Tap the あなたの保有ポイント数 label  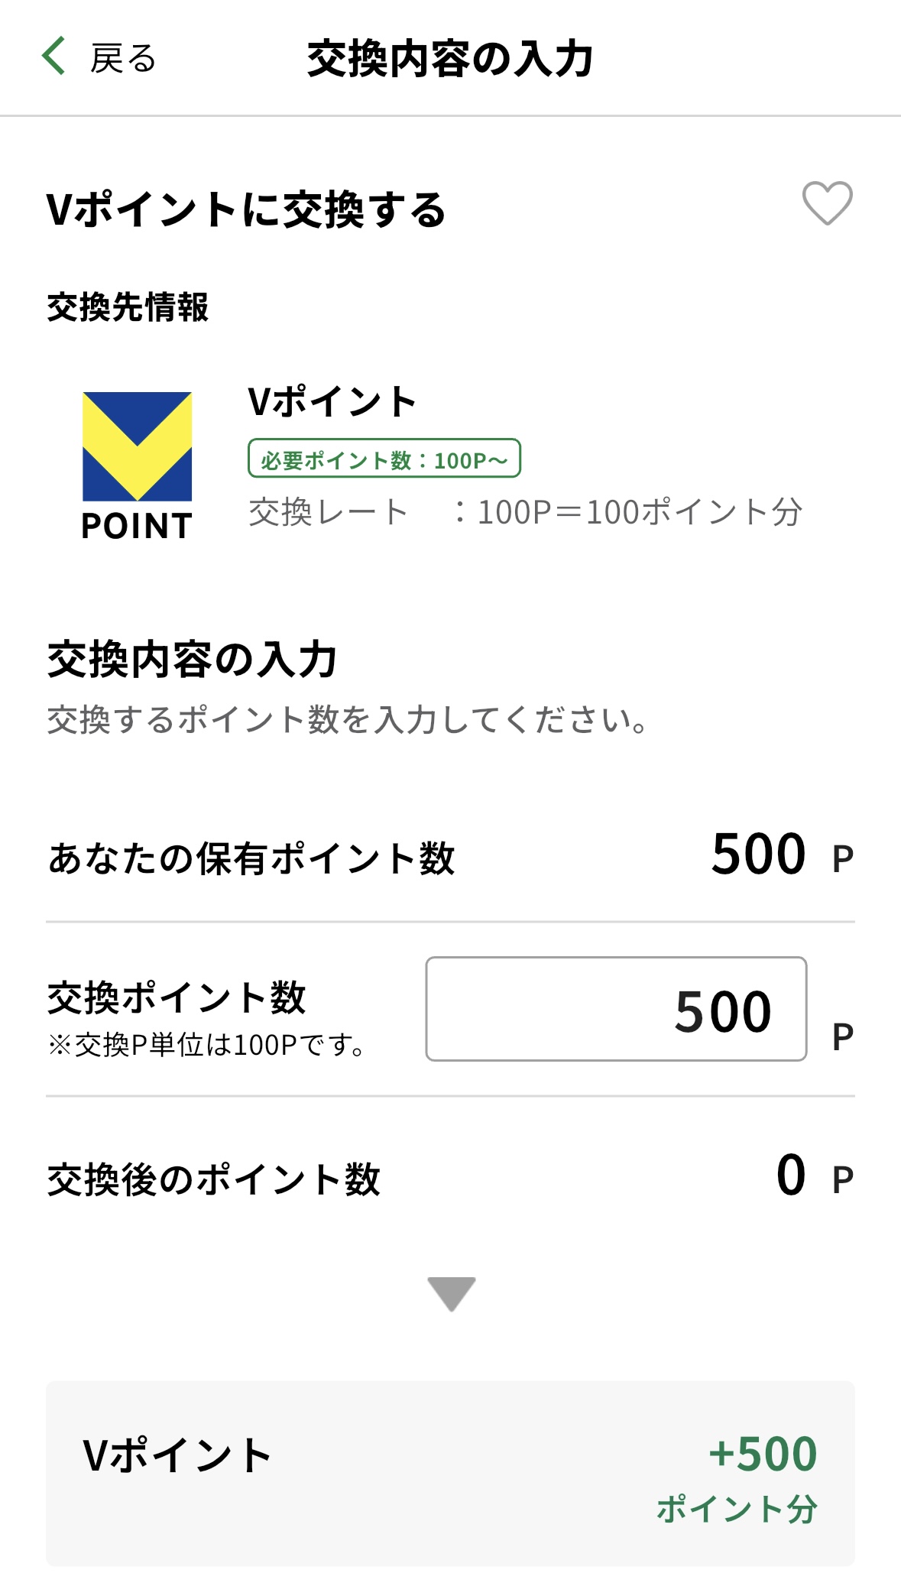click(251, 858)
